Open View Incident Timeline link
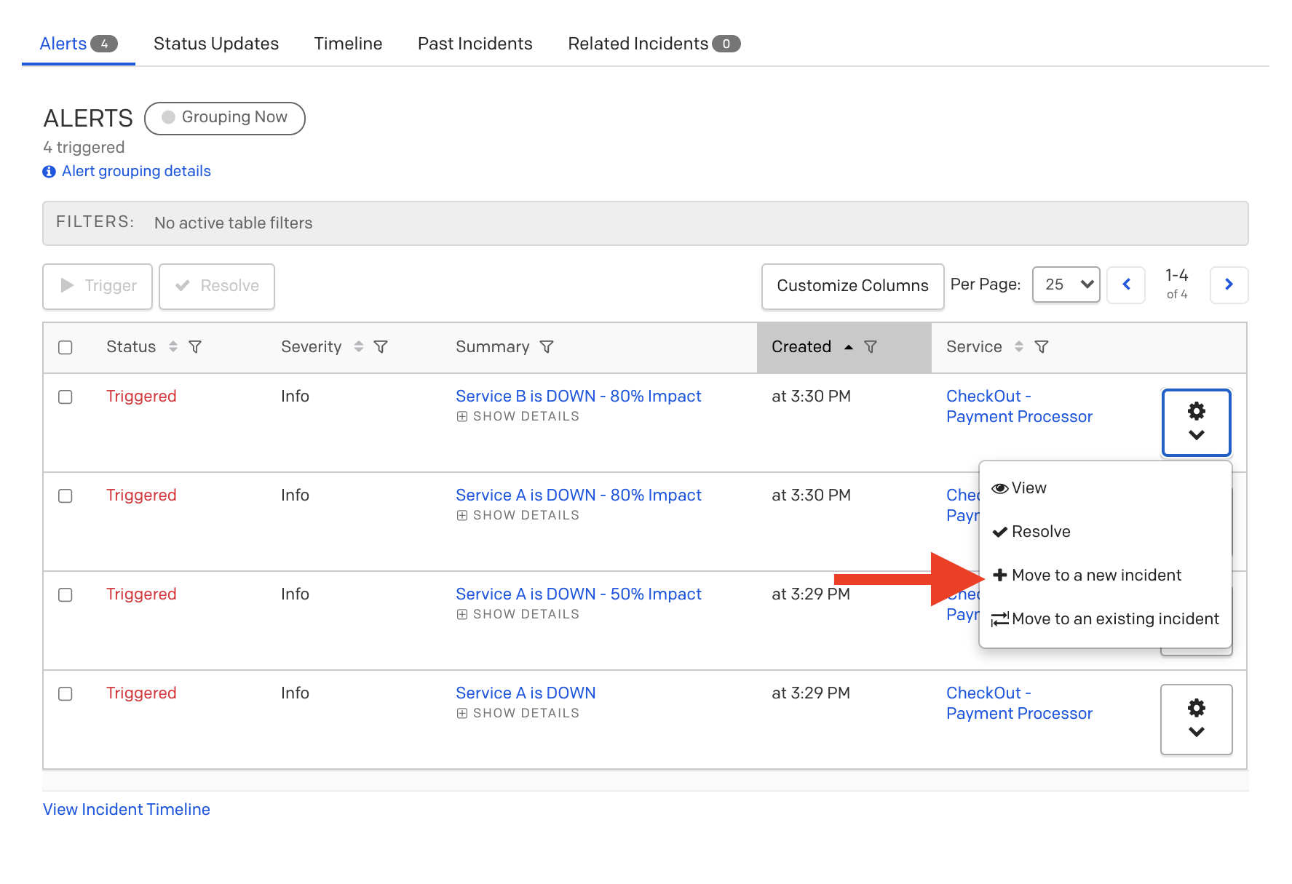Image resolution: width=1292 pixels, height=884 pixels. click(127, 809)
